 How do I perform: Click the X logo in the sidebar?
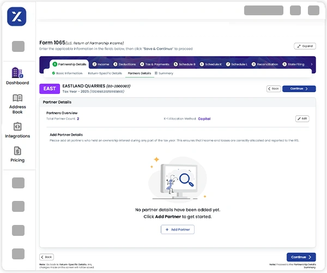17,16
